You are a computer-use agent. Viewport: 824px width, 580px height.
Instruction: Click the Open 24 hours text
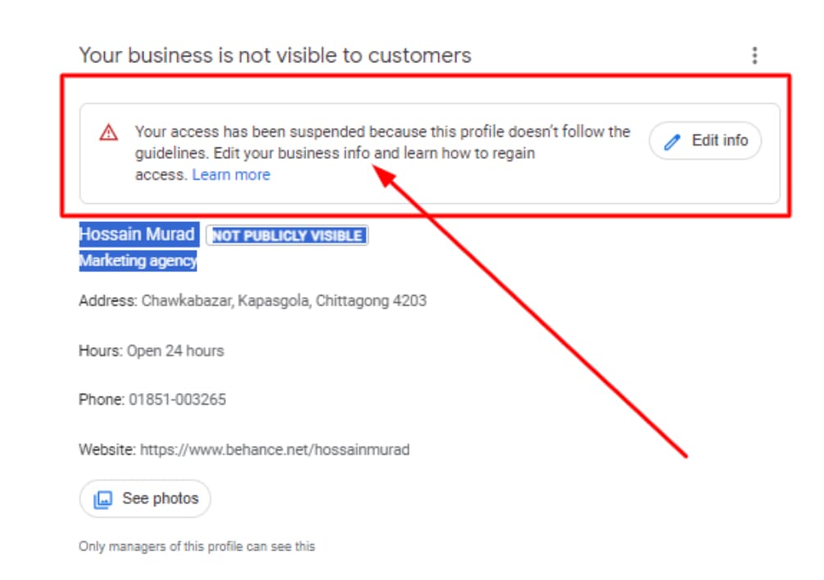pyautogui.click(x=174, y=351)
